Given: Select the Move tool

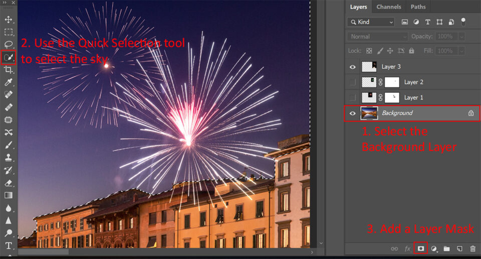Looking at the screenshot, I should [x=9, y=20].
